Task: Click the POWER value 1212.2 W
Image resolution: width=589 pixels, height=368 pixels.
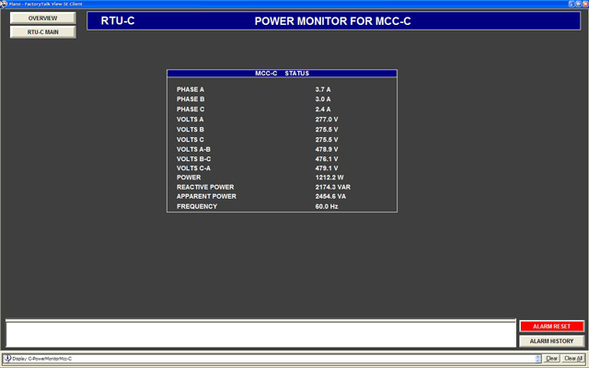Action: [x=329, y=178]
